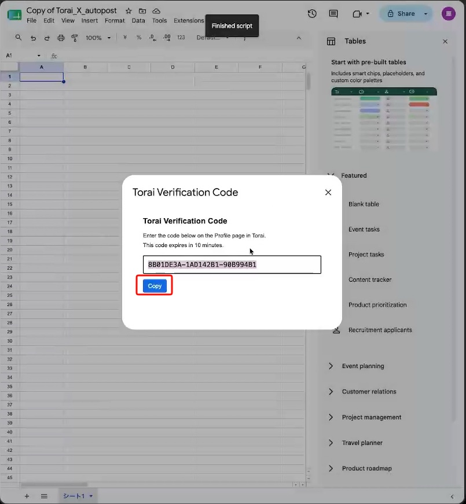Open the File menu
Image resolution: width=466 pixels, height=504 pixels.
coord(31,21)
